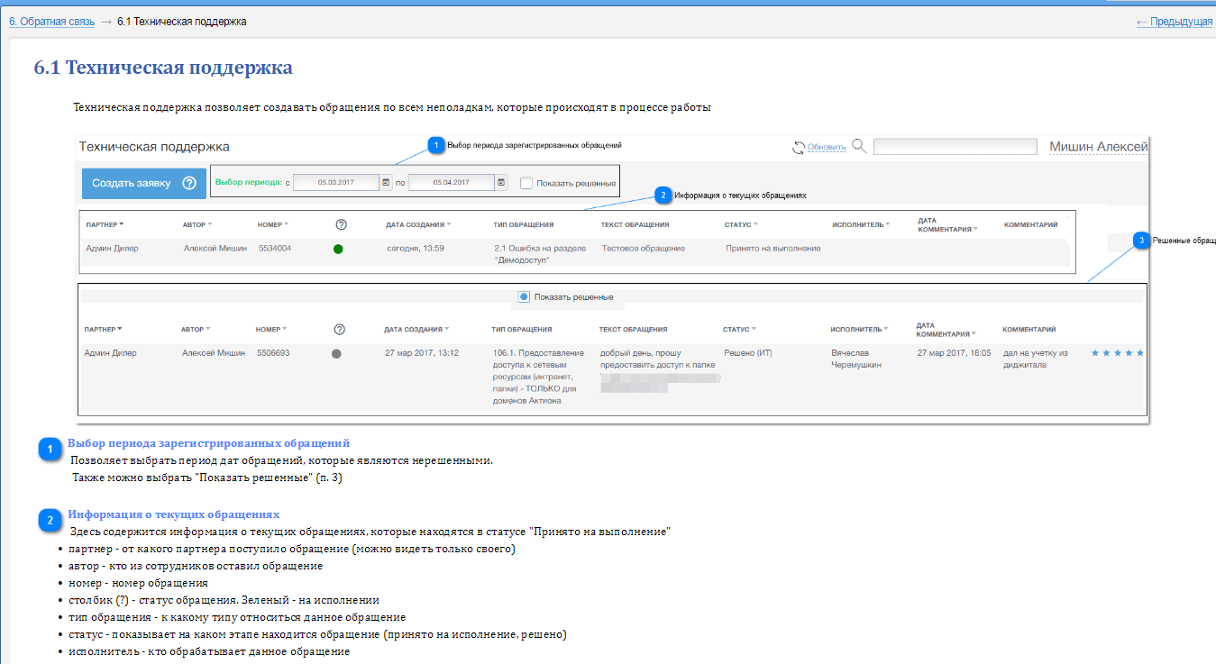Click the user name Мишин Алексей
This screenshot has height=664, width=1216.
1098,147
